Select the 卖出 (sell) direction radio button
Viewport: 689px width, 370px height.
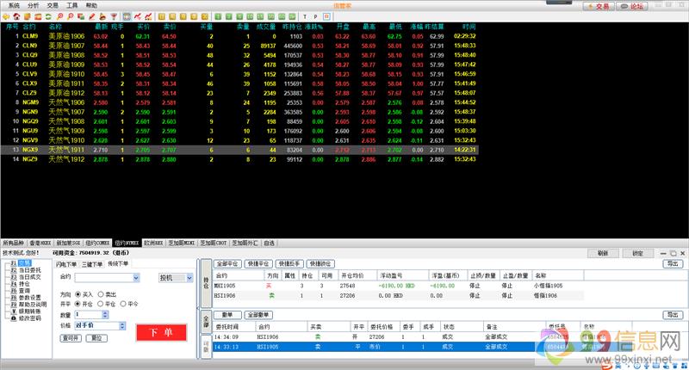(101, 294)
